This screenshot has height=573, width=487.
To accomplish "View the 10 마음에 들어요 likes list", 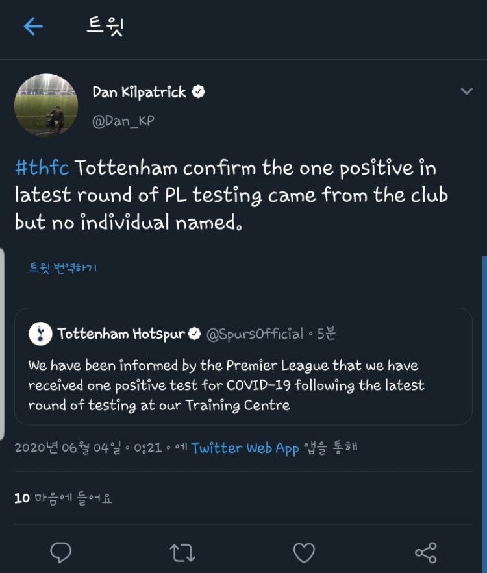I will [x=64, y=498].
